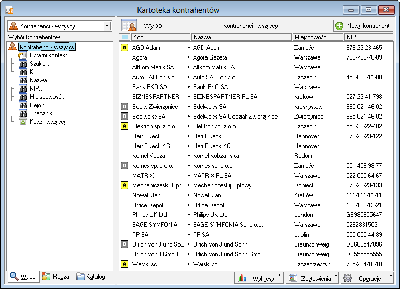Click the yellow A marker for AGD Adam
The width and height of the screenshot is (400, 289).
(125, 48)
